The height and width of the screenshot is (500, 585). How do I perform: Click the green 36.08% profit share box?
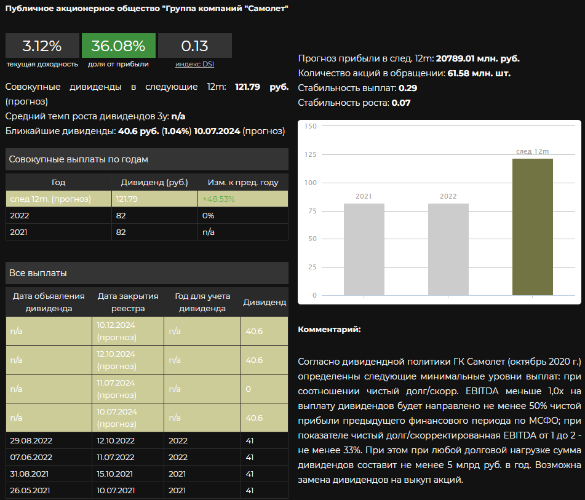tap(118, 46)
